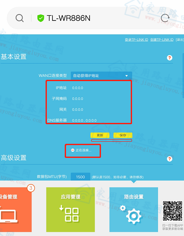Screen dimensions: 184x236
Task: Reload the page with refresh icon
Action: click(x=165, y=18)
